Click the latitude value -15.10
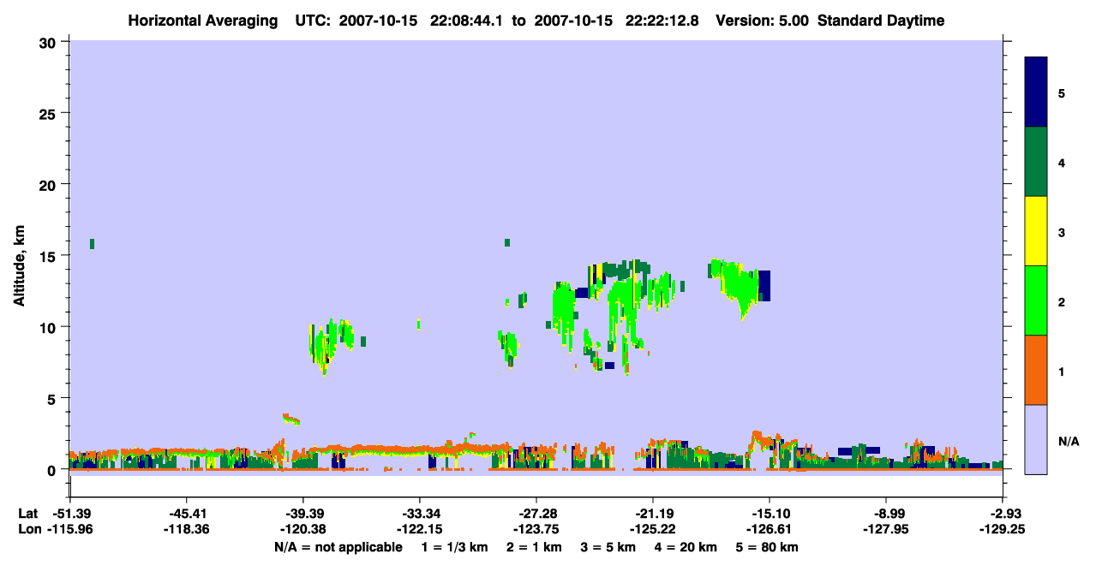 [x=770, y=514]
